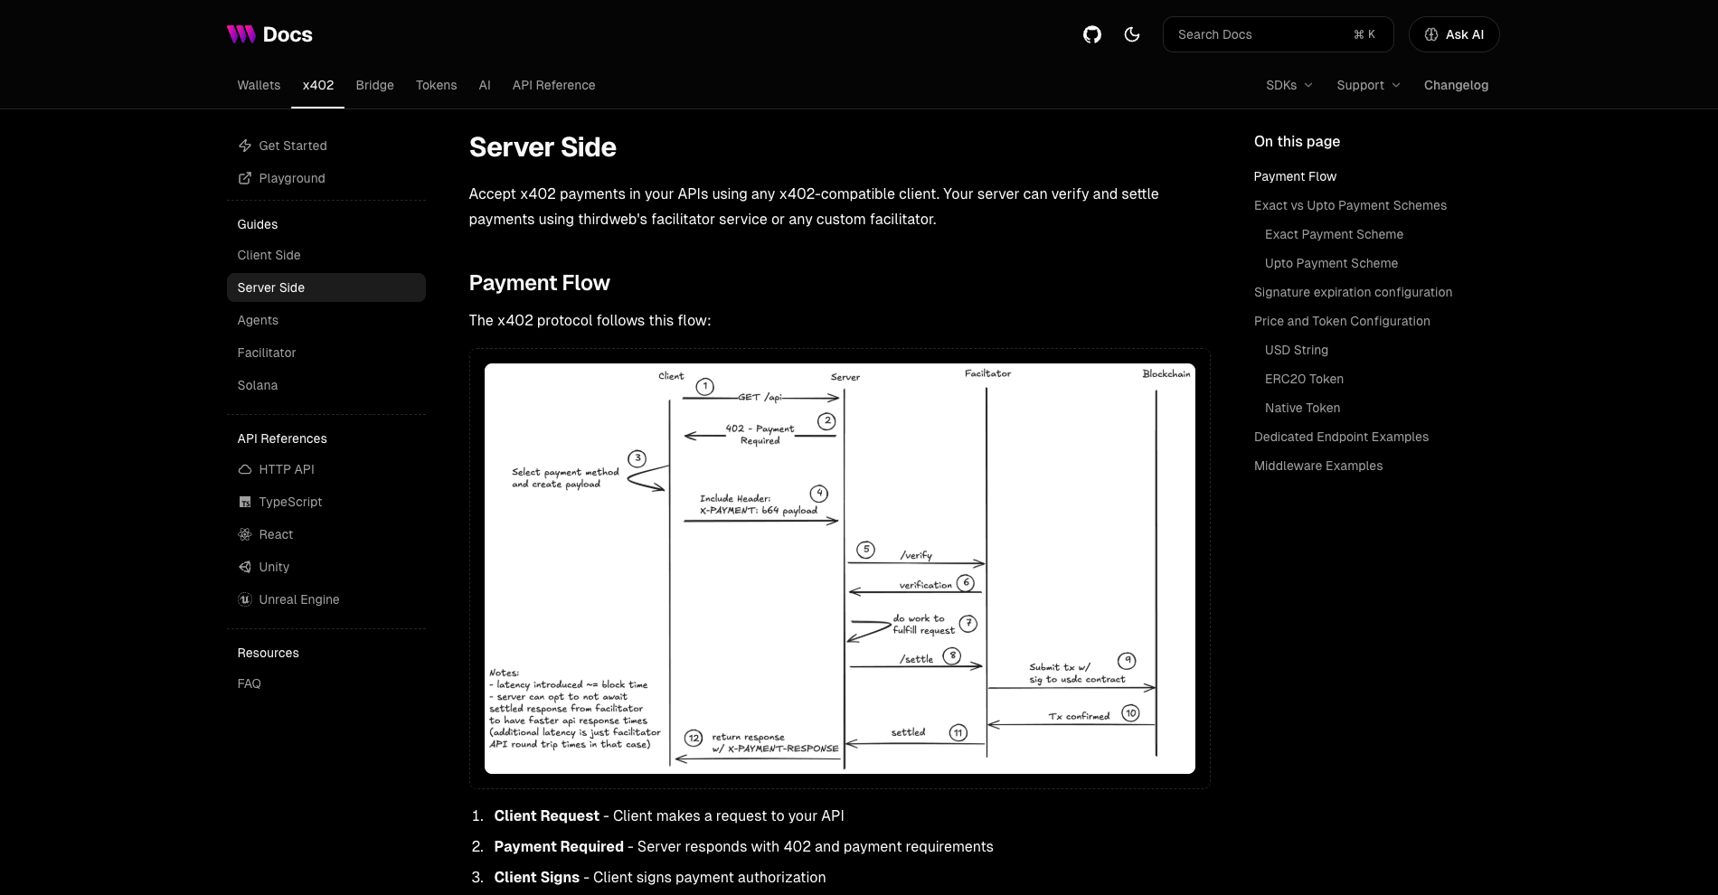Screen dimensions: 1718x895
Task: Click the Unreal Engine icon
Action: click(244, 599)
